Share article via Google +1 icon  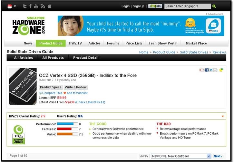click(202, 70)
